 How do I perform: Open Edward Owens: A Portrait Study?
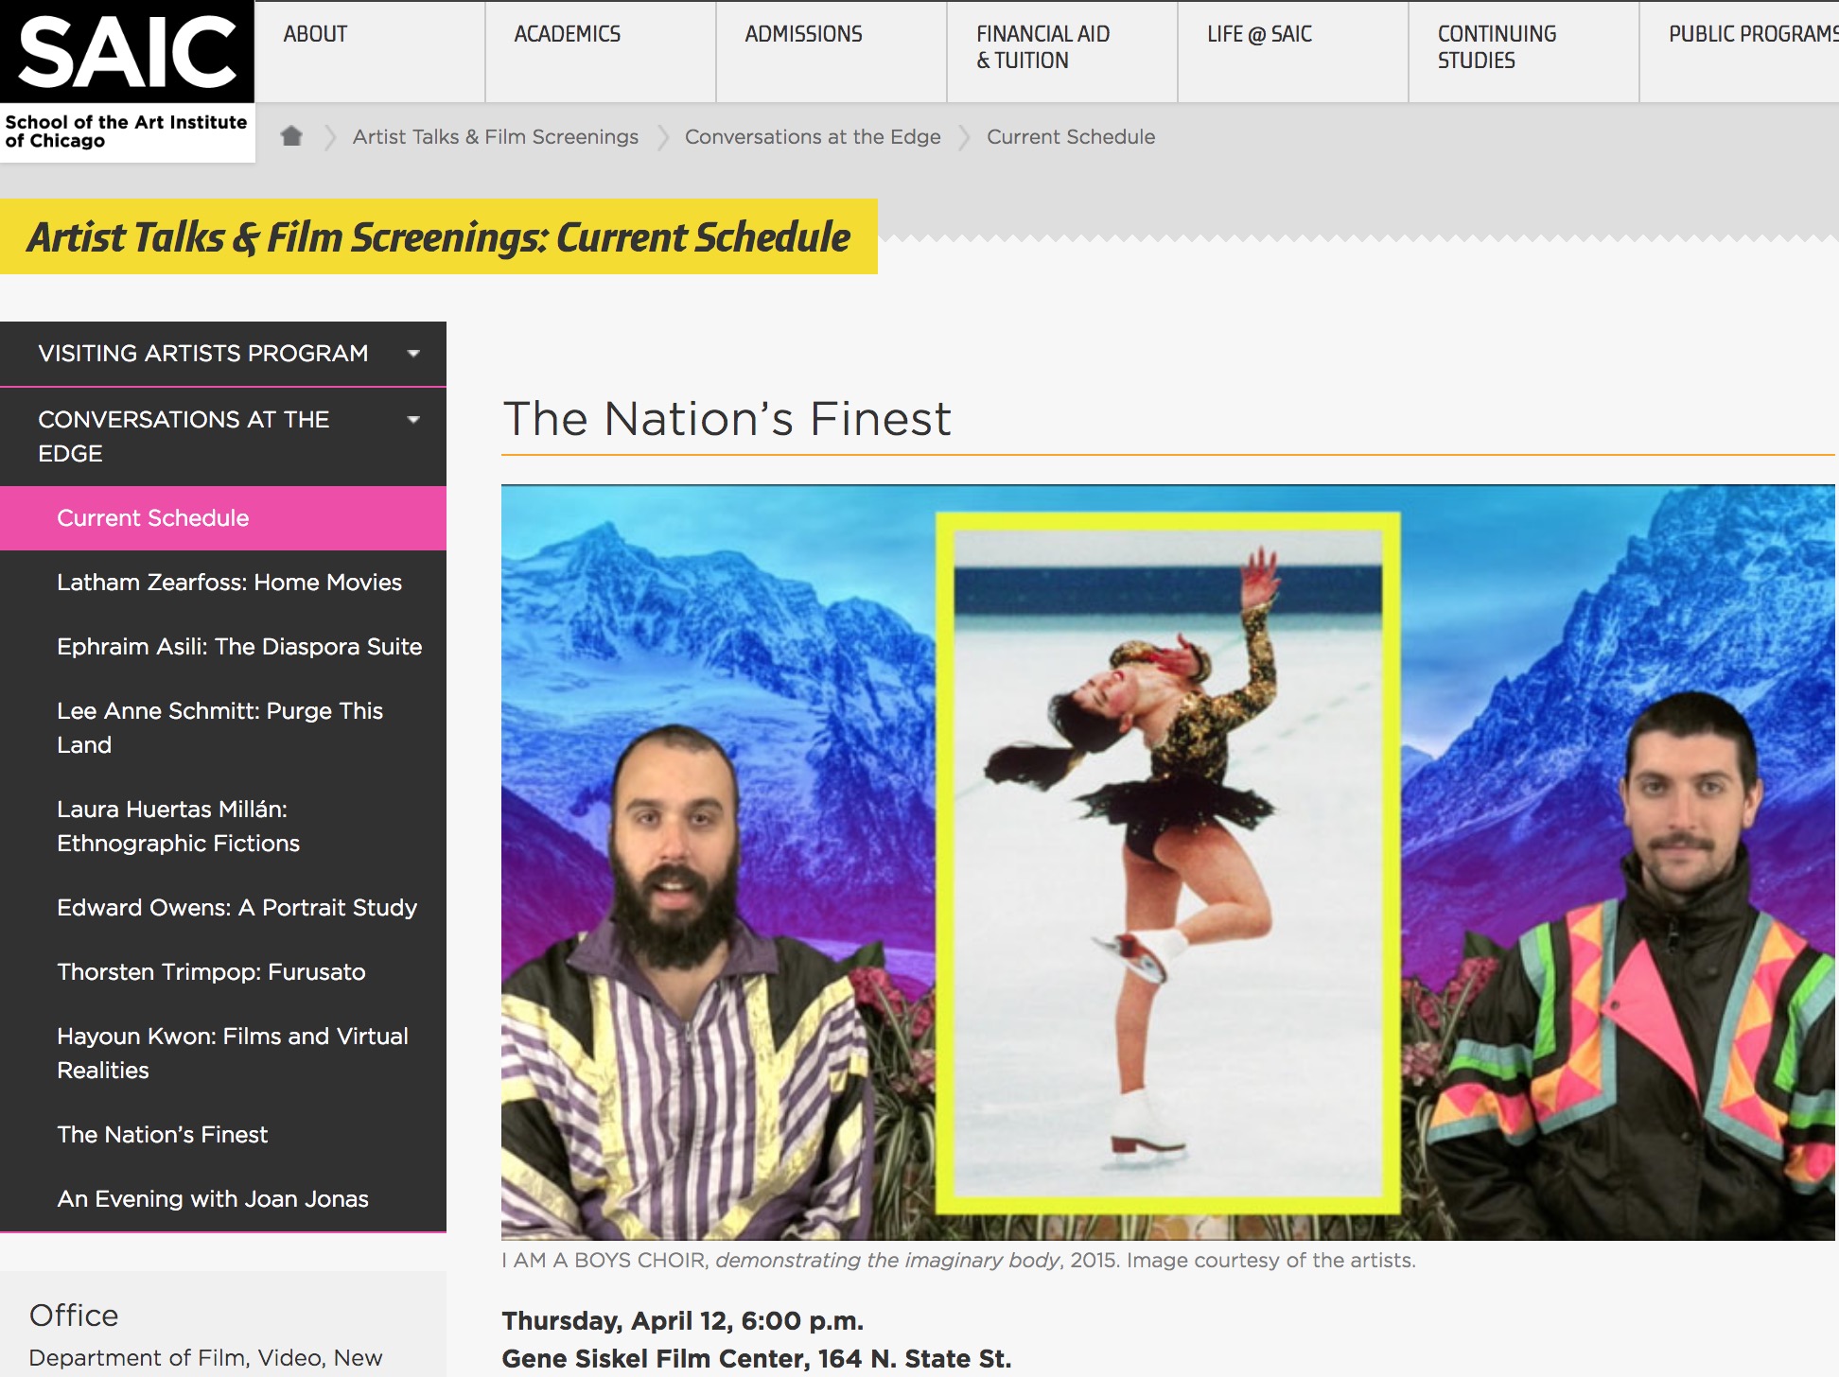pyautogui.click(x=236, y=908)
